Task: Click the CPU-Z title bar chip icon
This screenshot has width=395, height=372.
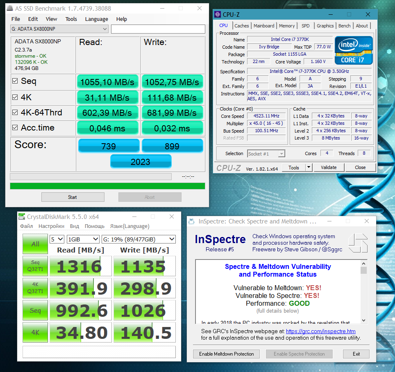Action: click(218, 14)
